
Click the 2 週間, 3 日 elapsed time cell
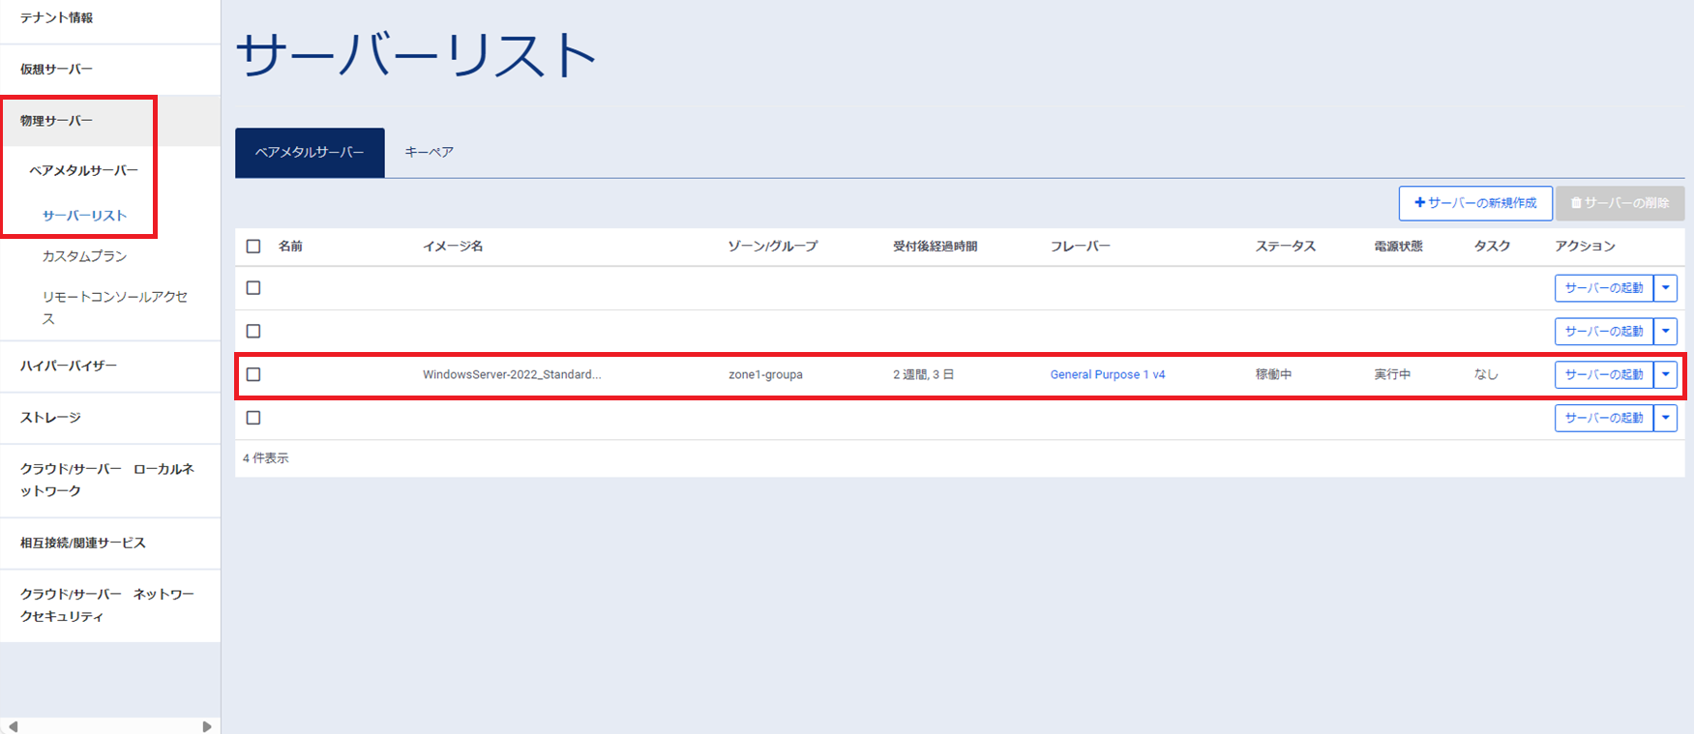(x=923, y=374)
